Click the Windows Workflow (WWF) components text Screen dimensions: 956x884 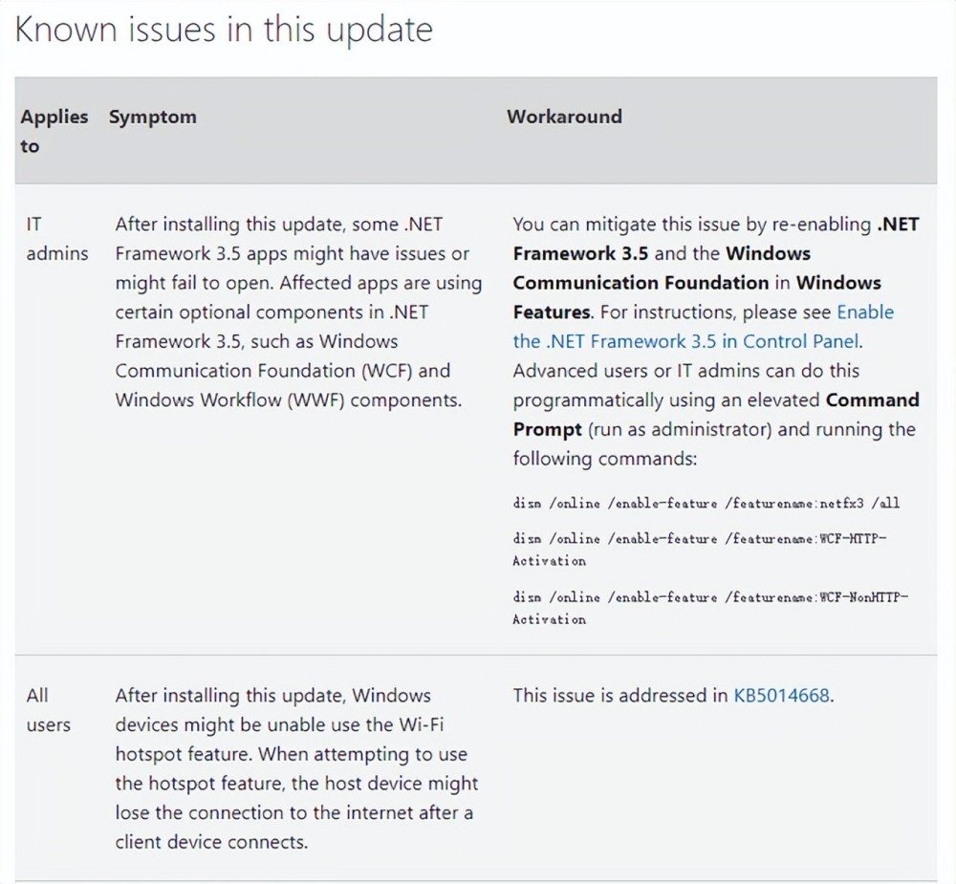click(x=288, y=400)
